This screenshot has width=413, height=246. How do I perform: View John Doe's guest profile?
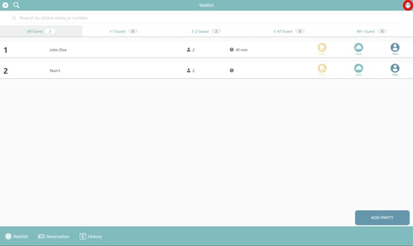[395, 49]
